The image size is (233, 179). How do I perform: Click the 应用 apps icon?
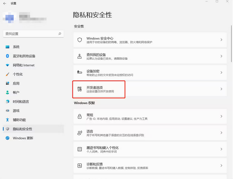click(x=7, y=83)
